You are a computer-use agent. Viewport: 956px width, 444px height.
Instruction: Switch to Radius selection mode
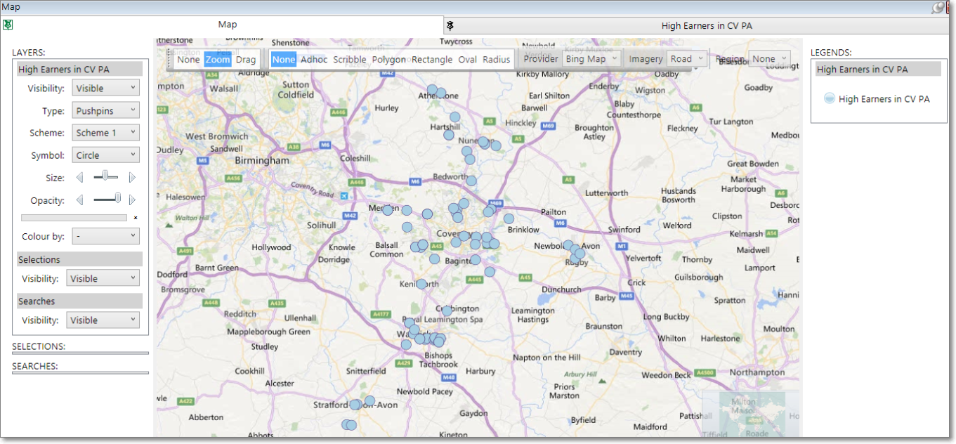coord(496,60)
